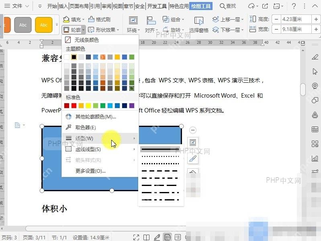
Task: Pick standard bright red color swatch
Action: coord(74,106)
